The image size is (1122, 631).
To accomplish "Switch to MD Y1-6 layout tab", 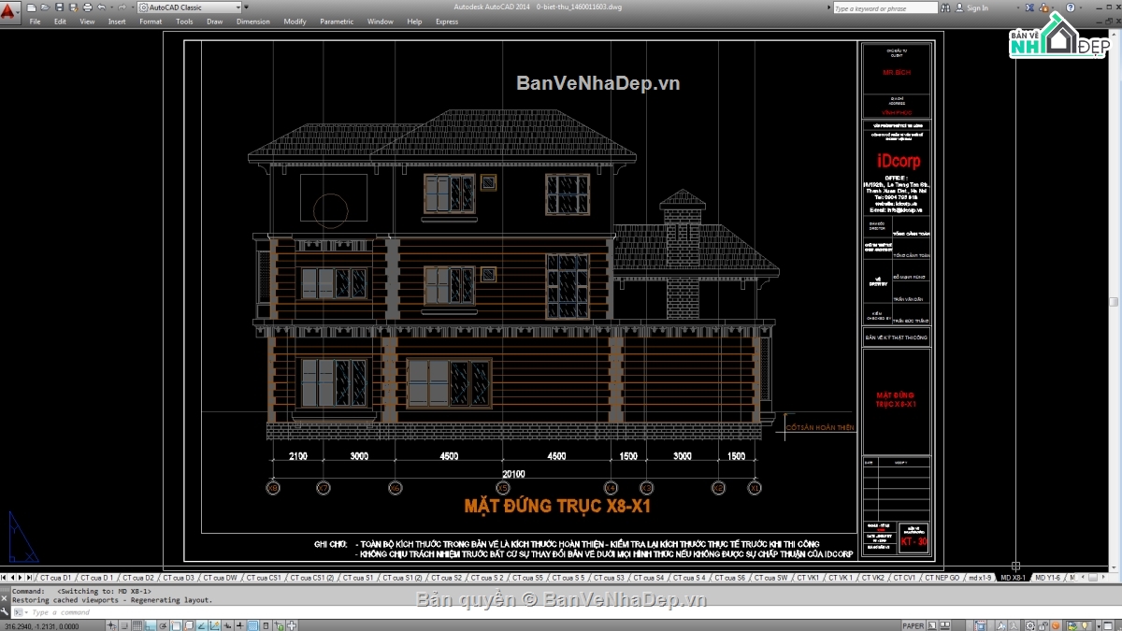I will pyautogui.click(x=1047, y=578).
